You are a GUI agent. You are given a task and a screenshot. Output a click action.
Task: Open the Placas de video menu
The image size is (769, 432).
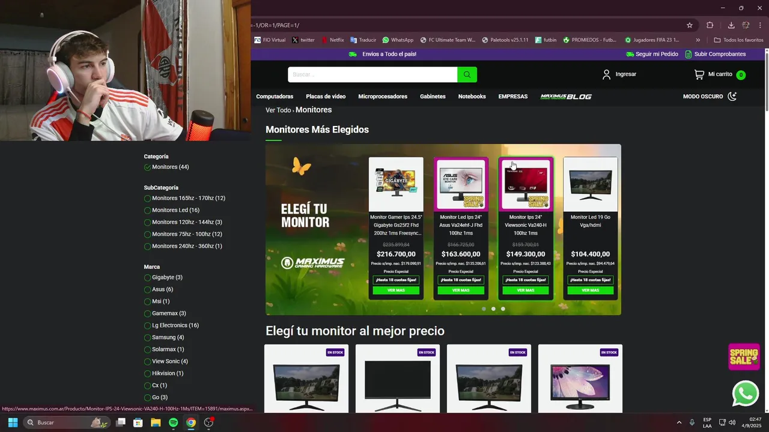[326, 97]
